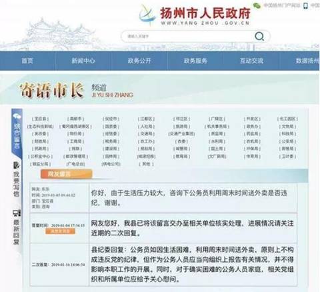Open the 其他 category link
The height and width of the screenshot is (292, 320).
(146, 164)
